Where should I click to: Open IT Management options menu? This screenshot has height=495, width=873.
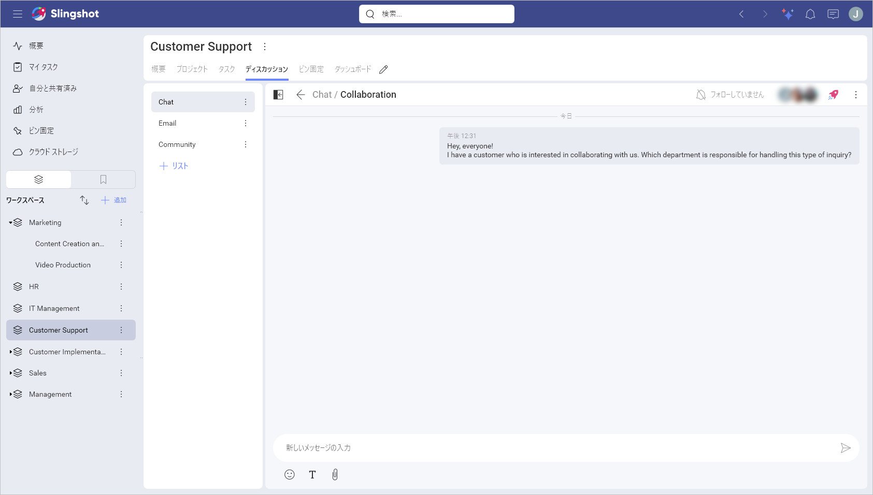pos(121,308)
